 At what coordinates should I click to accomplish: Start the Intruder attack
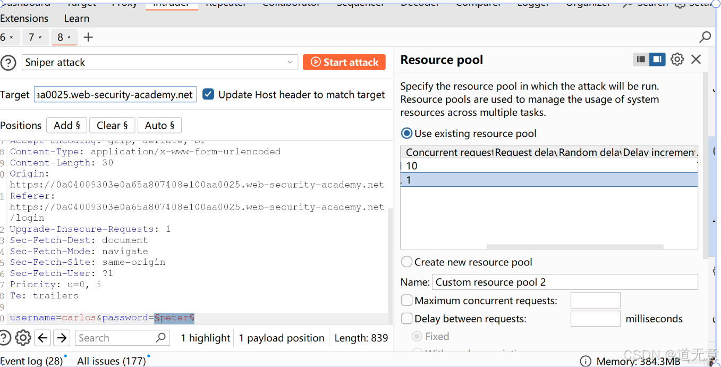(x=344, y=62)
